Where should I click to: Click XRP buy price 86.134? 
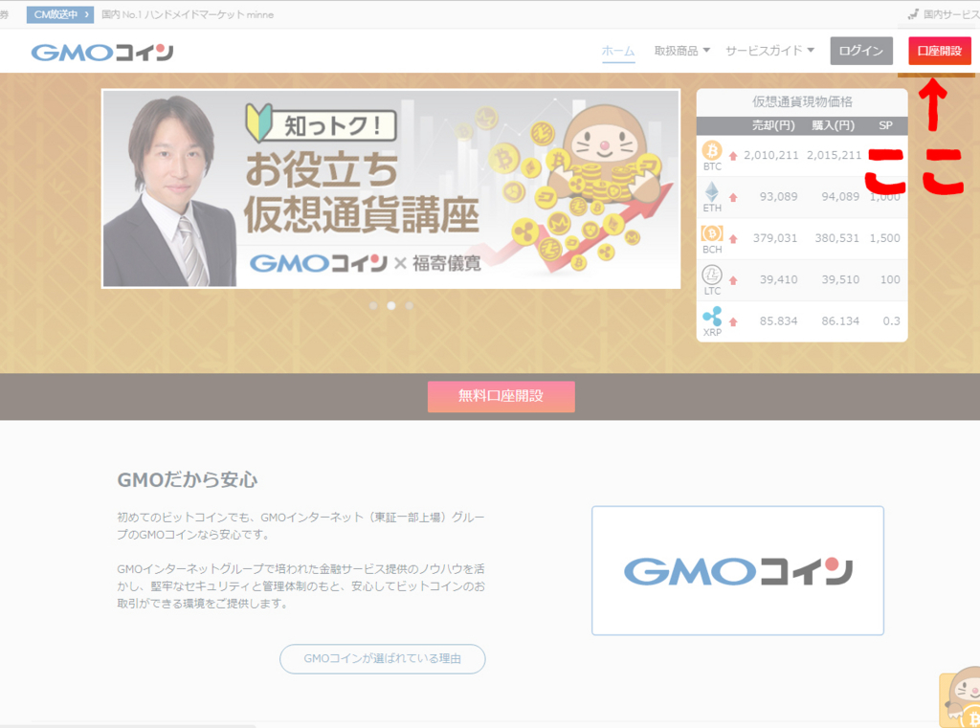840,321
